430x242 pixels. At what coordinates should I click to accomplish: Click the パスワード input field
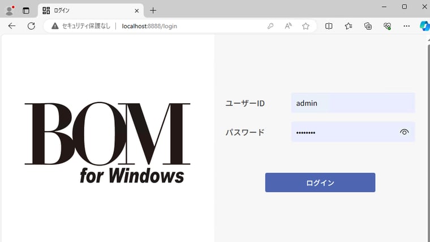click(353, 132)
